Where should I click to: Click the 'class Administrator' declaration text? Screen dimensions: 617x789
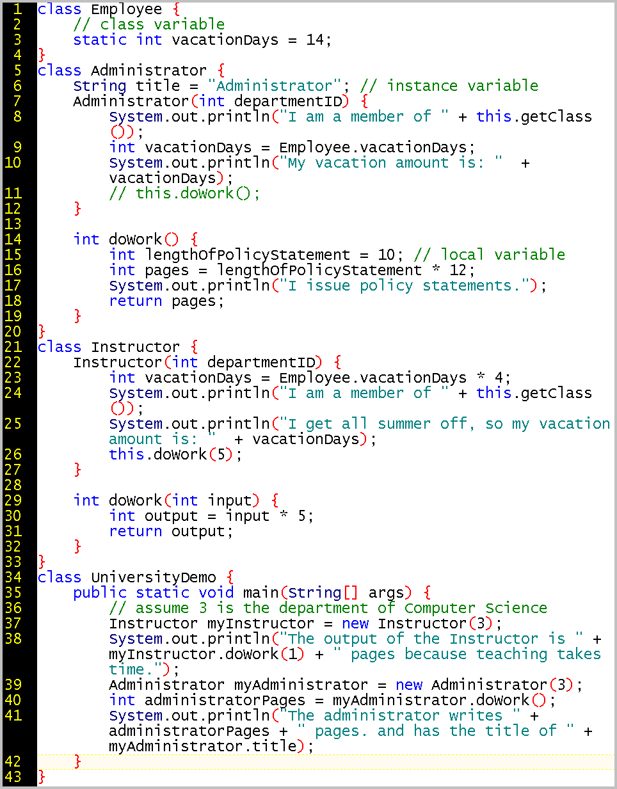(x=122, y=71)
